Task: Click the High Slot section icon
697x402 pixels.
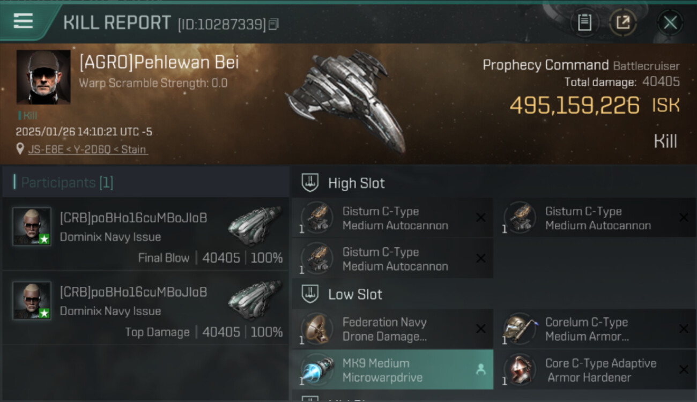Action: pyautogui.click(x=310, y=183)
